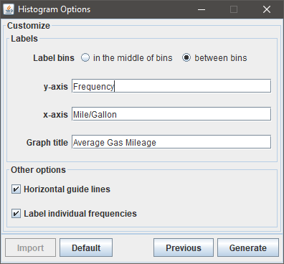Click the 'Label bins' label text
Screen dimensions: 284x264
coord(54,58)
